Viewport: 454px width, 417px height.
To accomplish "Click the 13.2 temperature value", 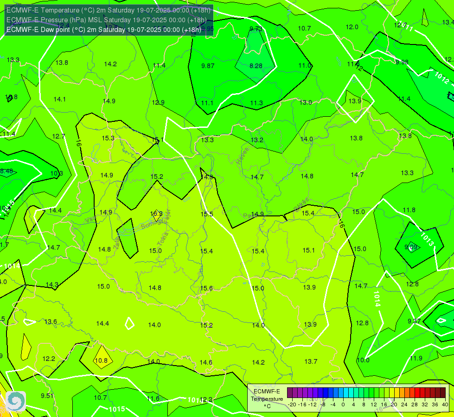I will (257, 140).
